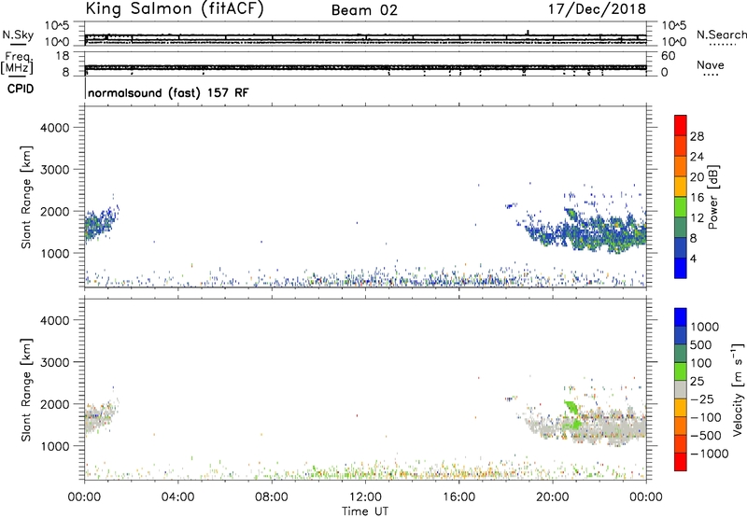This screenshot has width=747, height=517.
Task: Click the '3000' tick in the velocity panel
Action: coord(55,362)
